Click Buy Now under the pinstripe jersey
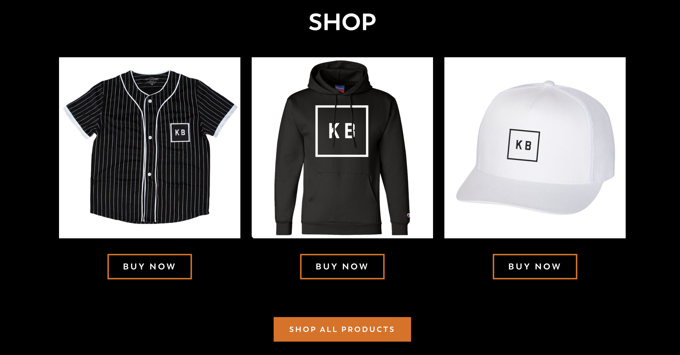 pos(150,266)
